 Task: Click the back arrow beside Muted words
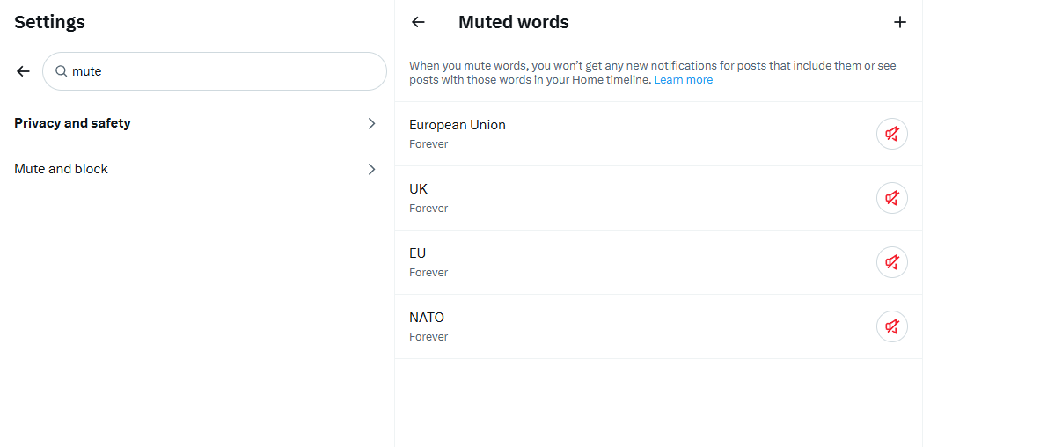click(418, 22)
